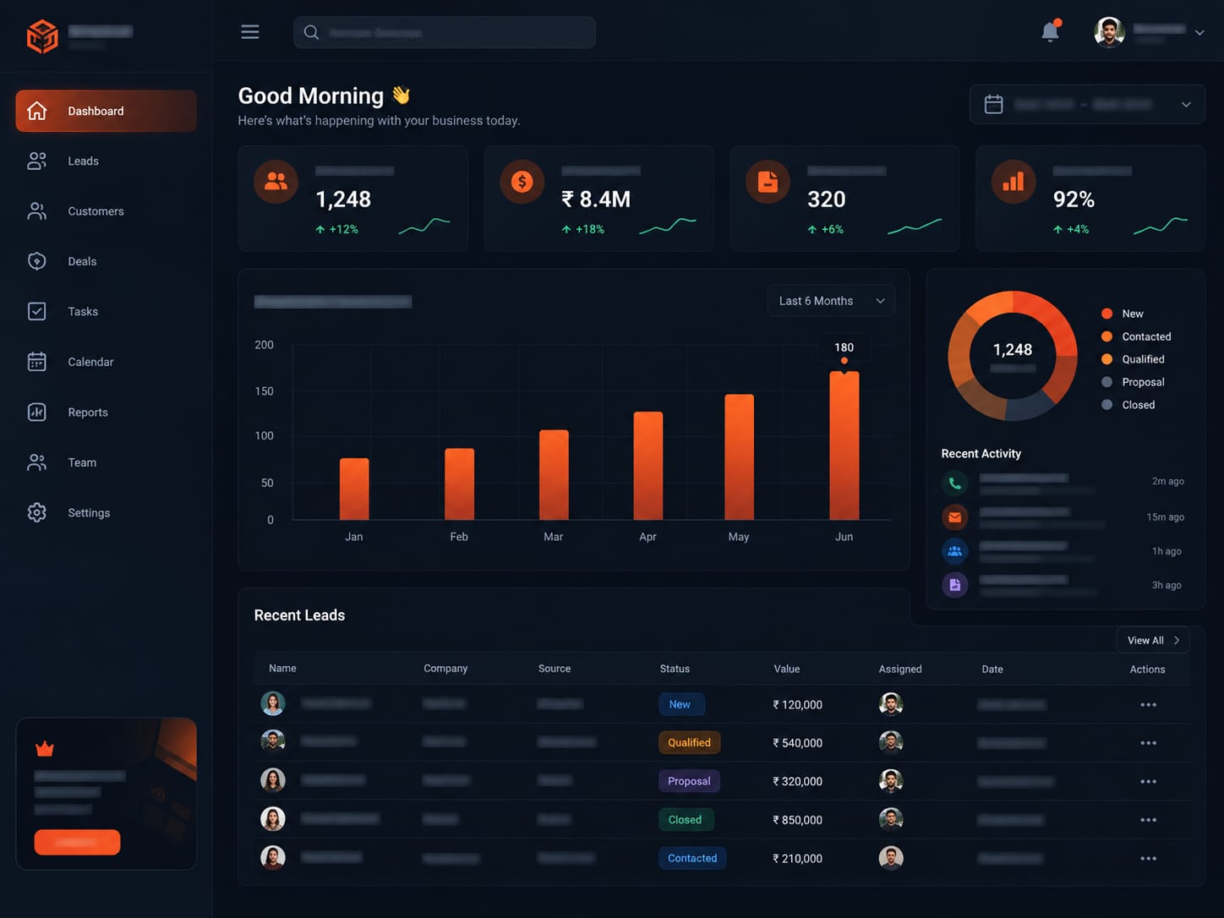Click the assigned avatar in the ₹ 320,000 row
The height and width of the screenshot is (918, 1224).
point(891,781)
